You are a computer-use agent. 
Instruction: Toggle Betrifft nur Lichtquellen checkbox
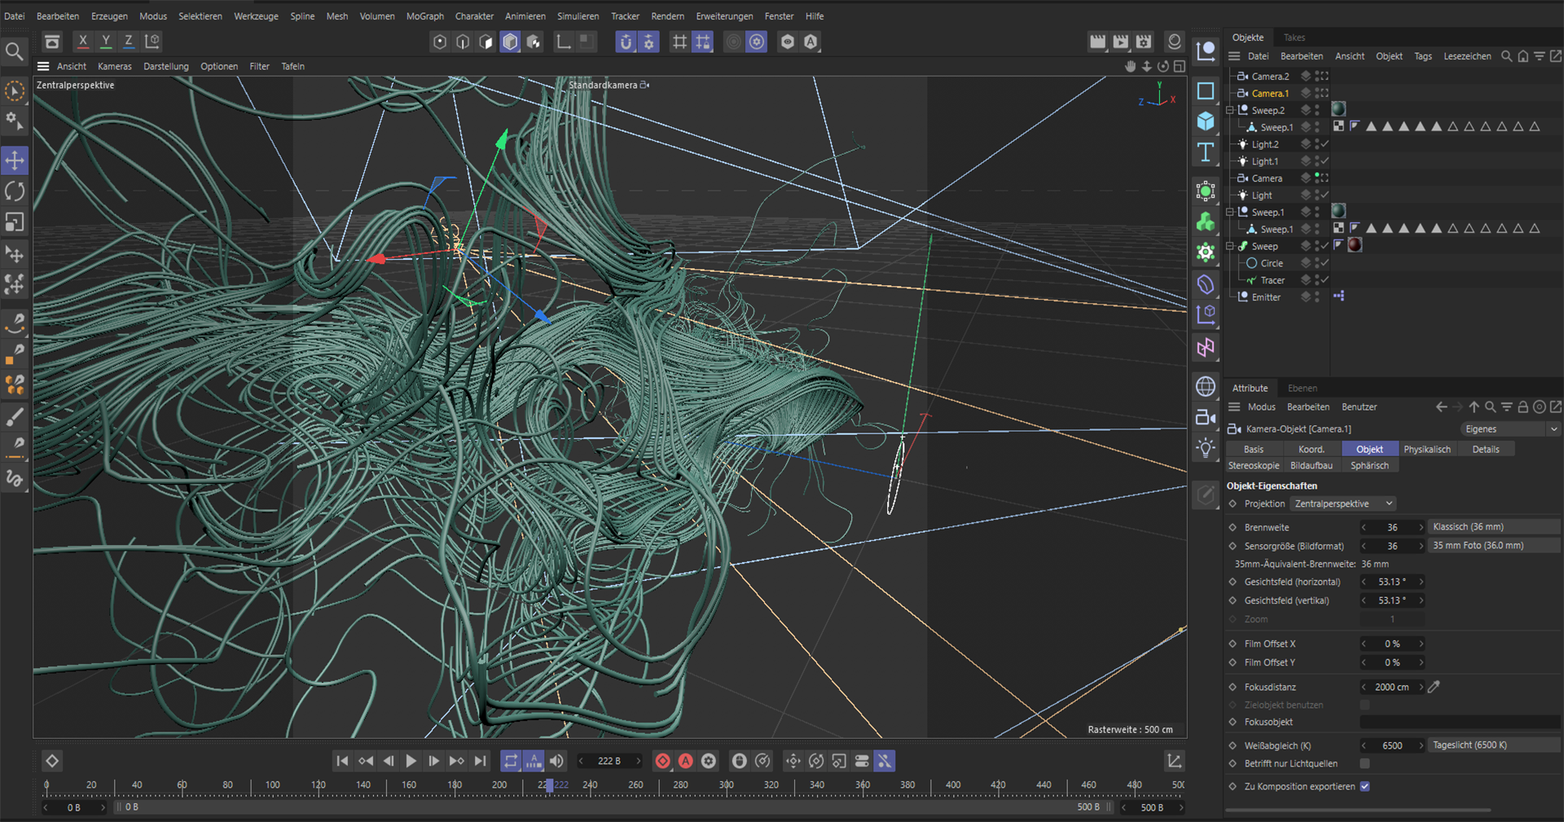(x=1364, y=763)
